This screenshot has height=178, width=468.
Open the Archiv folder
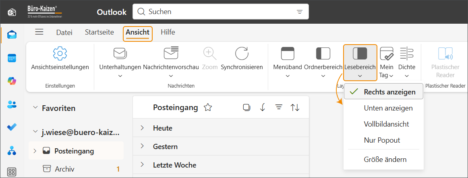point(64,169)
